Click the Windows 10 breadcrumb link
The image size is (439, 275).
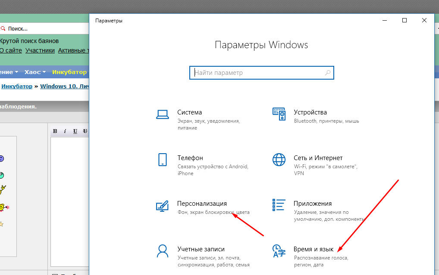tap(64, 87)
